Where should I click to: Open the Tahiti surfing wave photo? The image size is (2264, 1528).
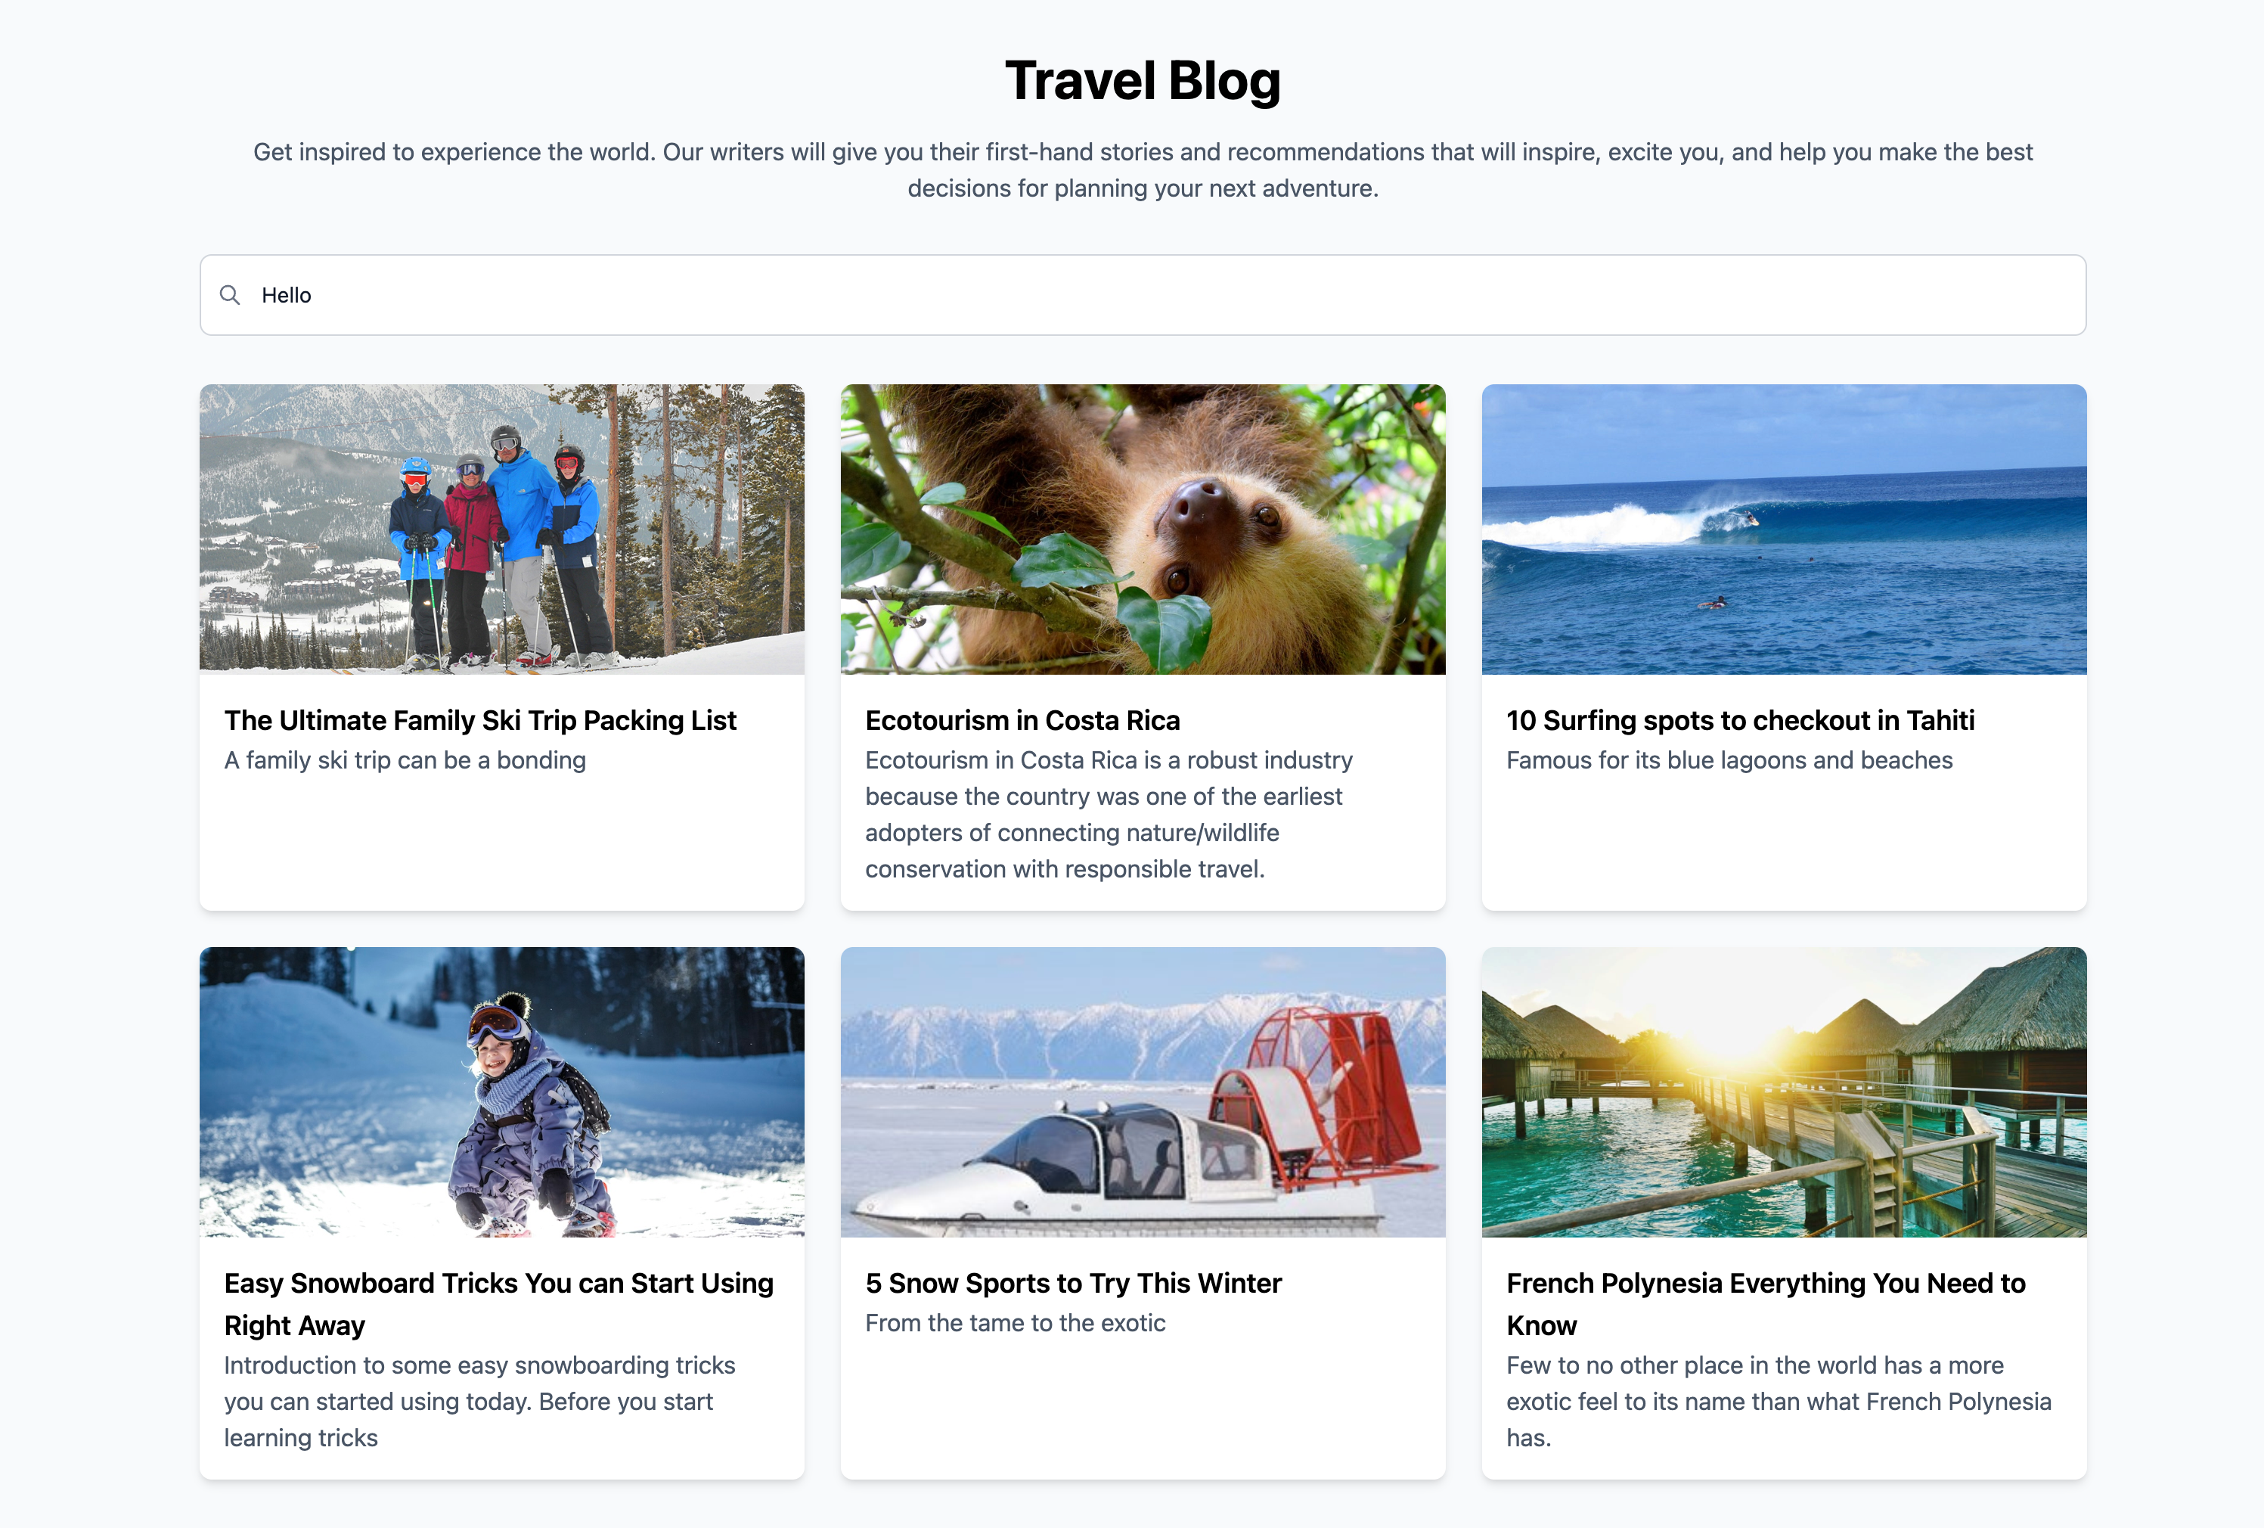(x=1784, y=530)
